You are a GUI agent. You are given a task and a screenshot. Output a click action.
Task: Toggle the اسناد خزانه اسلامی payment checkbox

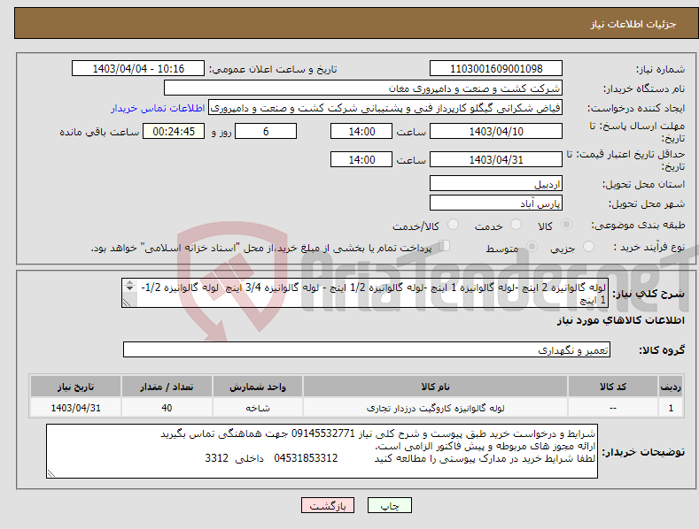click(x=444, y=246)
